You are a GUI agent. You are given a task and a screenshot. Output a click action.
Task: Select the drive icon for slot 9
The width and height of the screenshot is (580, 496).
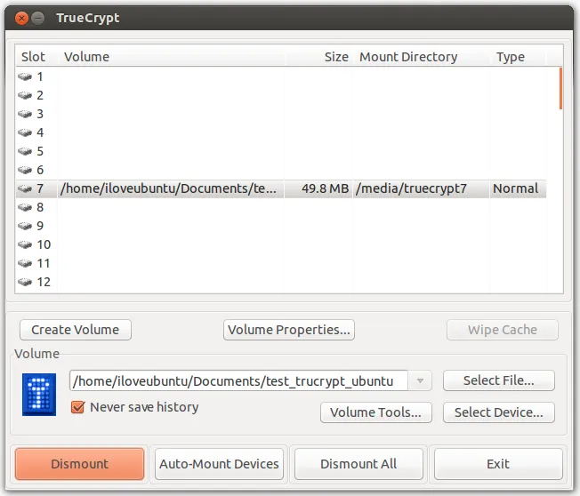[x=25, y=226]
